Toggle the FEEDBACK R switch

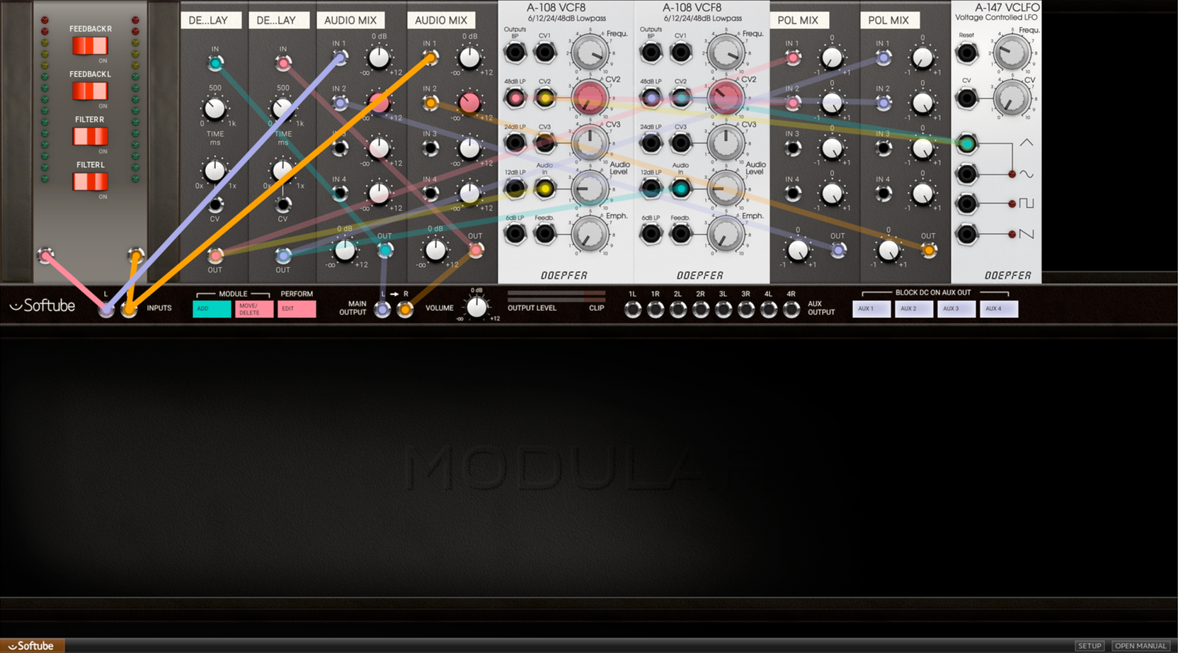pyautogui.click(x=90, y=45)
